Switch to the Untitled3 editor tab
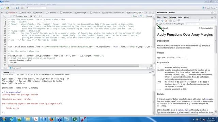The width and height of the screenshot is (218, 122). (11, 13)
